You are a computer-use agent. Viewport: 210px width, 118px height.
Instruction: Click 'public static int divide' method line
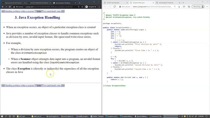[127, 77]
